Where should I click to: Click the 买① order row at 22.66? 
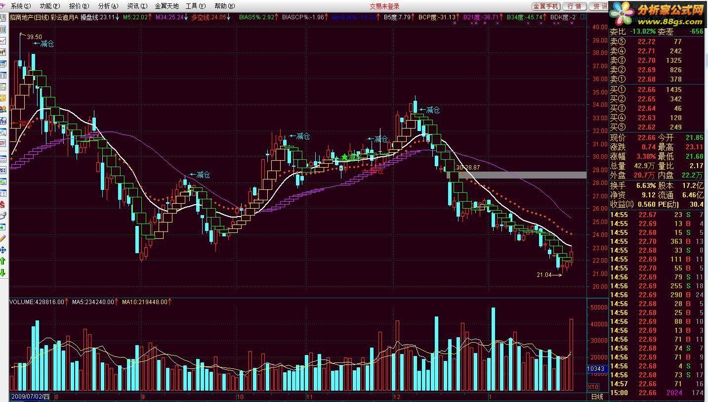click(x=657, y=90)
